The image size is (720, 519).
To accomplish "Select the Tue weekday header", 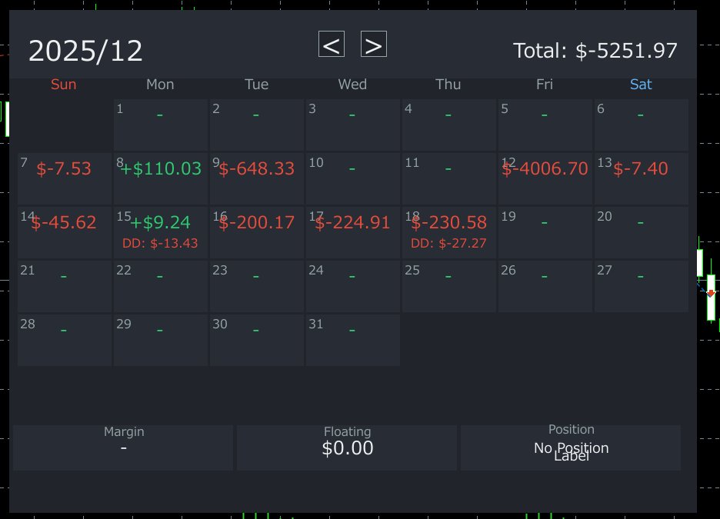I will coord(256,85).
